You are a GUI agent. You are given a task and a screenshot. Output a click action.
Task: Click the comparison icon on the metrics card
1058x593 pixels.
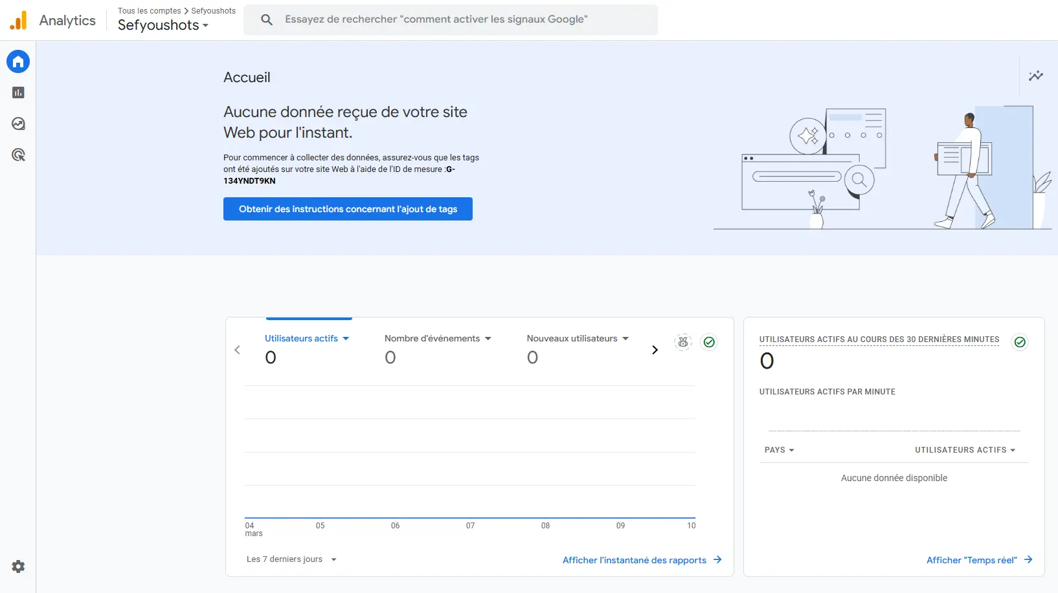pos(683,342)
